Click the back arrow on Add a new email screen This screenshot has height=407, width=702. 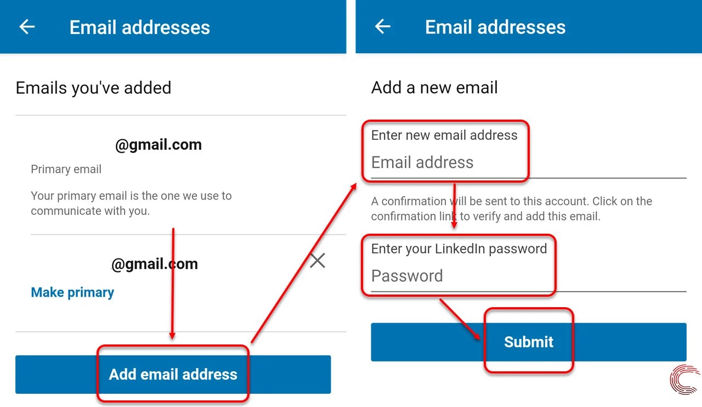tap(382, 26)
